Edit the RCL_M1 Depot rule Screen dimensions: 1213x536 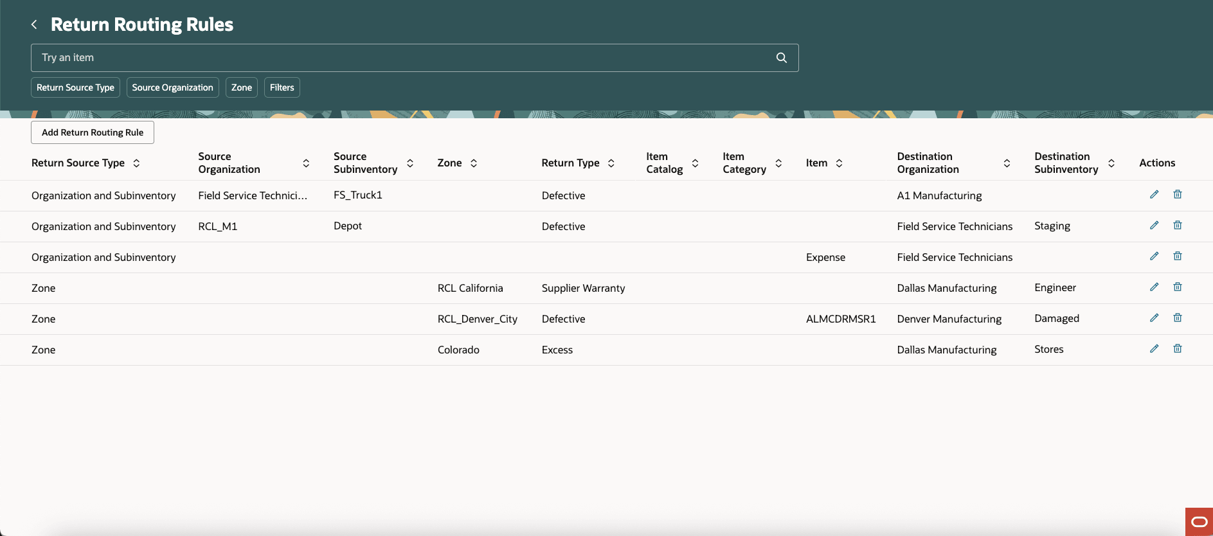click(1155, 225)
